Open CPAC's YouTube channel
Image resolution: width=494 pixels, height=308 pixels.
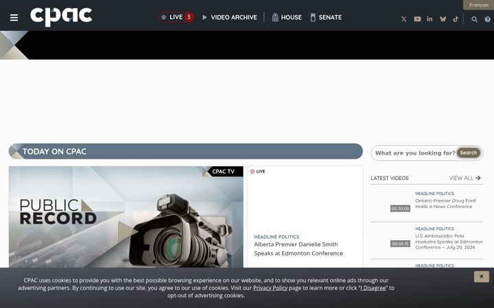click(x=417, y=19)
